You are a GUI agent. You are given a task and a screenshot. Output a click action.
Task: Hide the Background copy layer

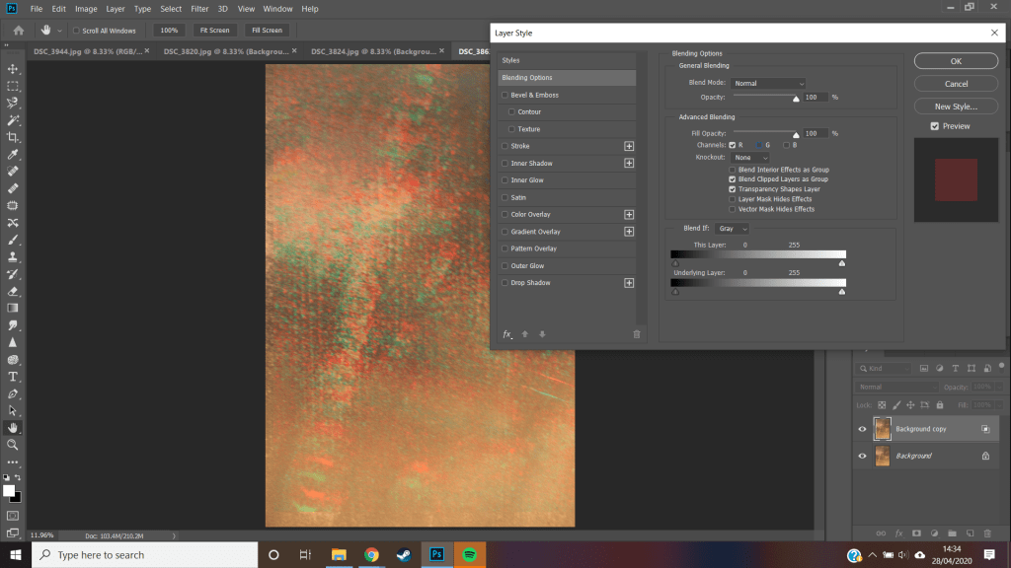pyautogui.click(x=862, y=429)
